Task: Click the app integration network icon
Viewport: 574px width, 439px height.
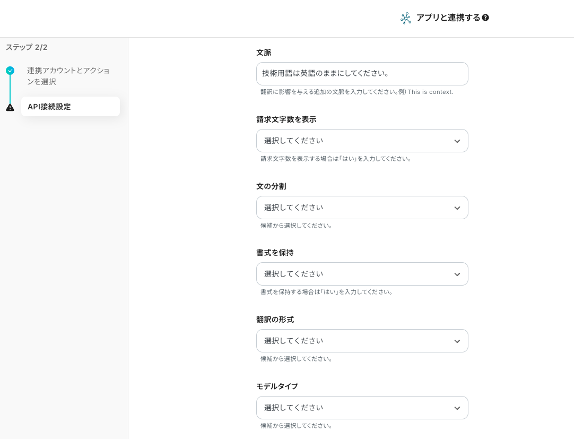Action: click(406, 18)
